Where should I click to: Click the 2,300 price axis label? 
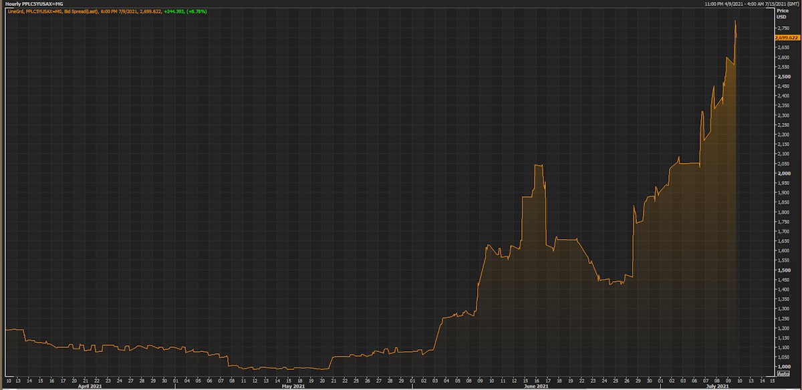point(782,116)
